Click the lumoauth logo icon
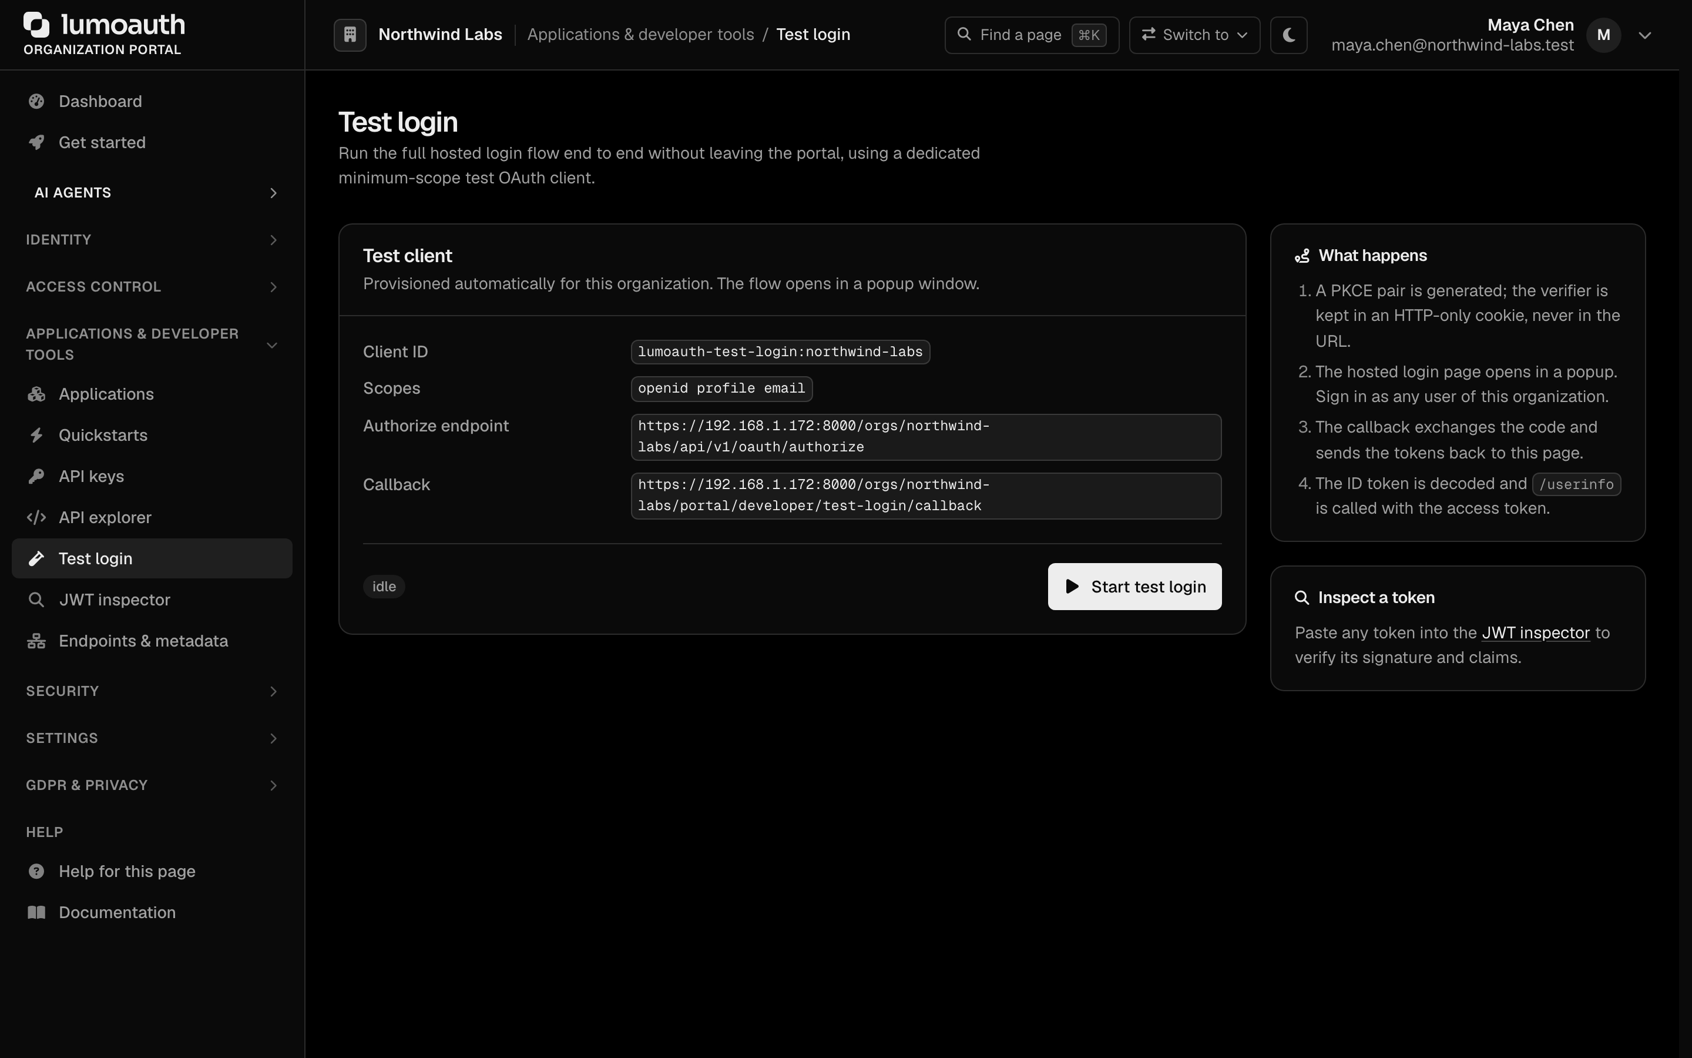The width and height of the screenshot is (1692, 1058). point(36,25)
